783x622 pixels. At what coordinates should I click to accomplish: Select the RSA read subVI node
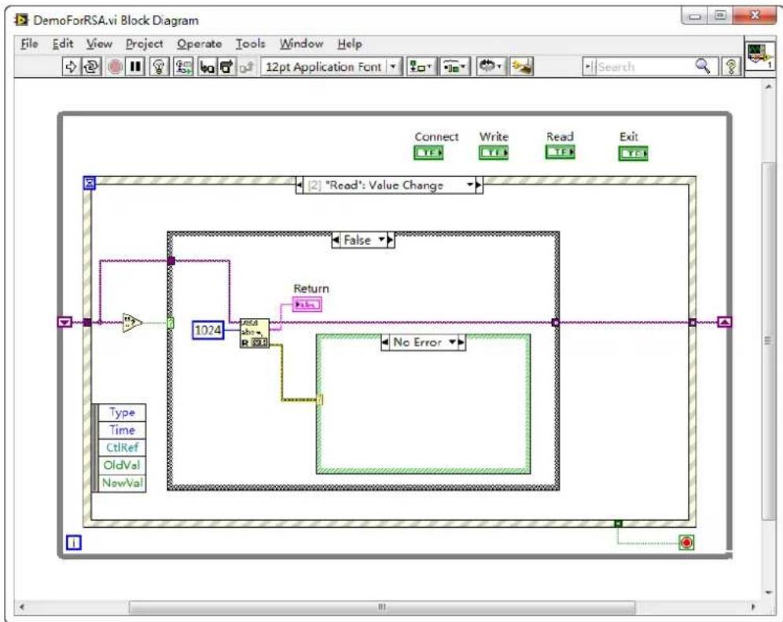click(x=254, y=333)
